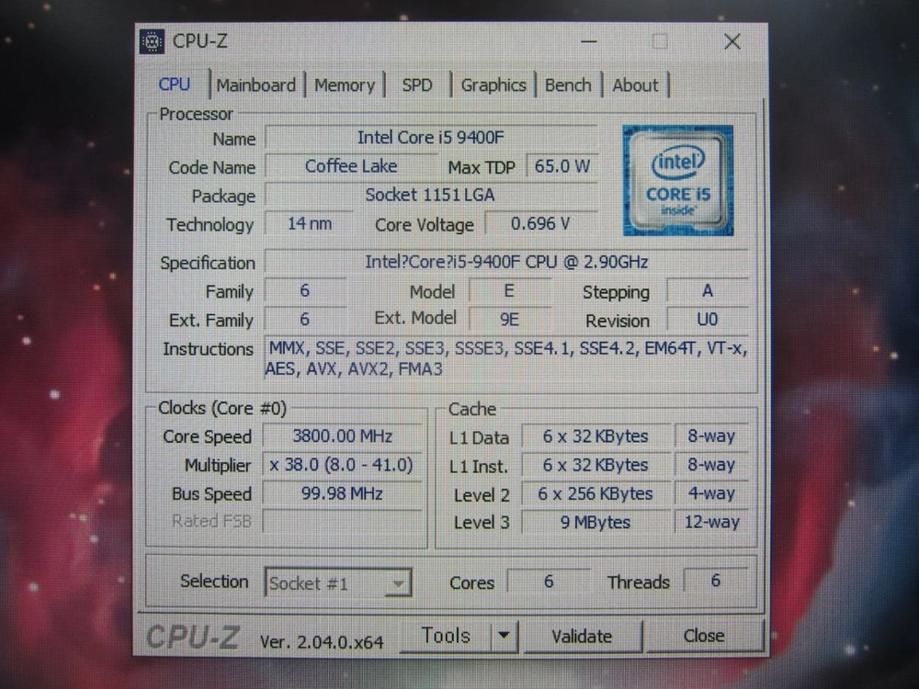Click the Ext. Model value 9E
Screen dimensions: 919x689
(509, 320)
